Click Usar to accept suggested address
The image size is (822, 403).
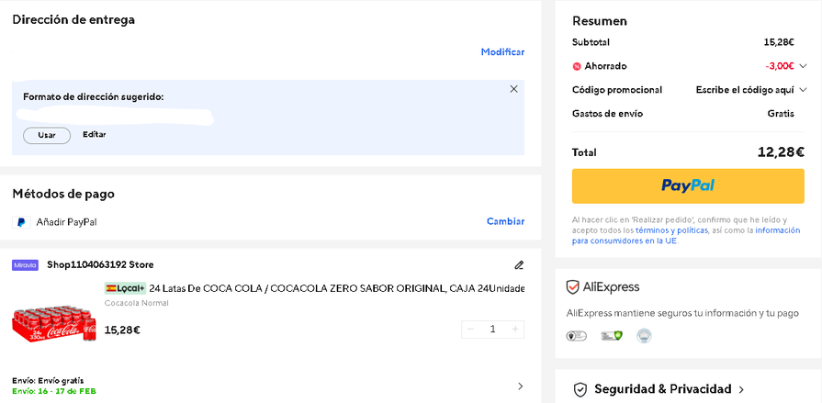47,135
